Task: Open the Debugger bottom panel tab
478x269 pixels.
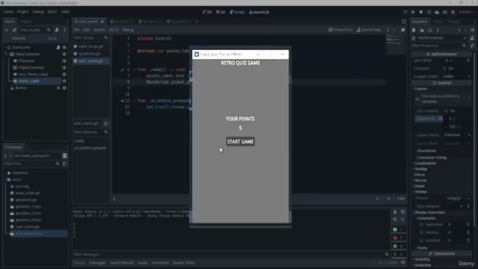Action: click(x=98, y=262)
